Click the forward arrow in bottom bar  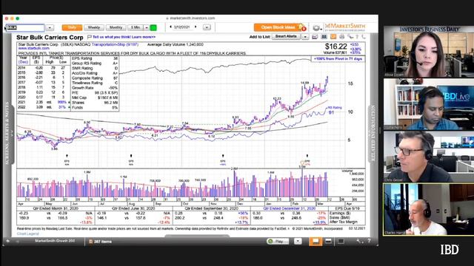(18, 242)
